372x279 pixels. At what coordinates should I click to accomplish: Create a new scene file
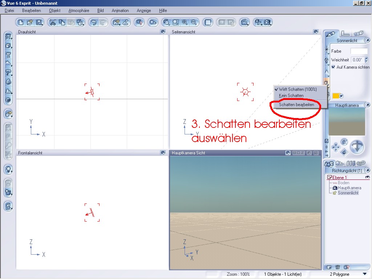pos(21,23)
